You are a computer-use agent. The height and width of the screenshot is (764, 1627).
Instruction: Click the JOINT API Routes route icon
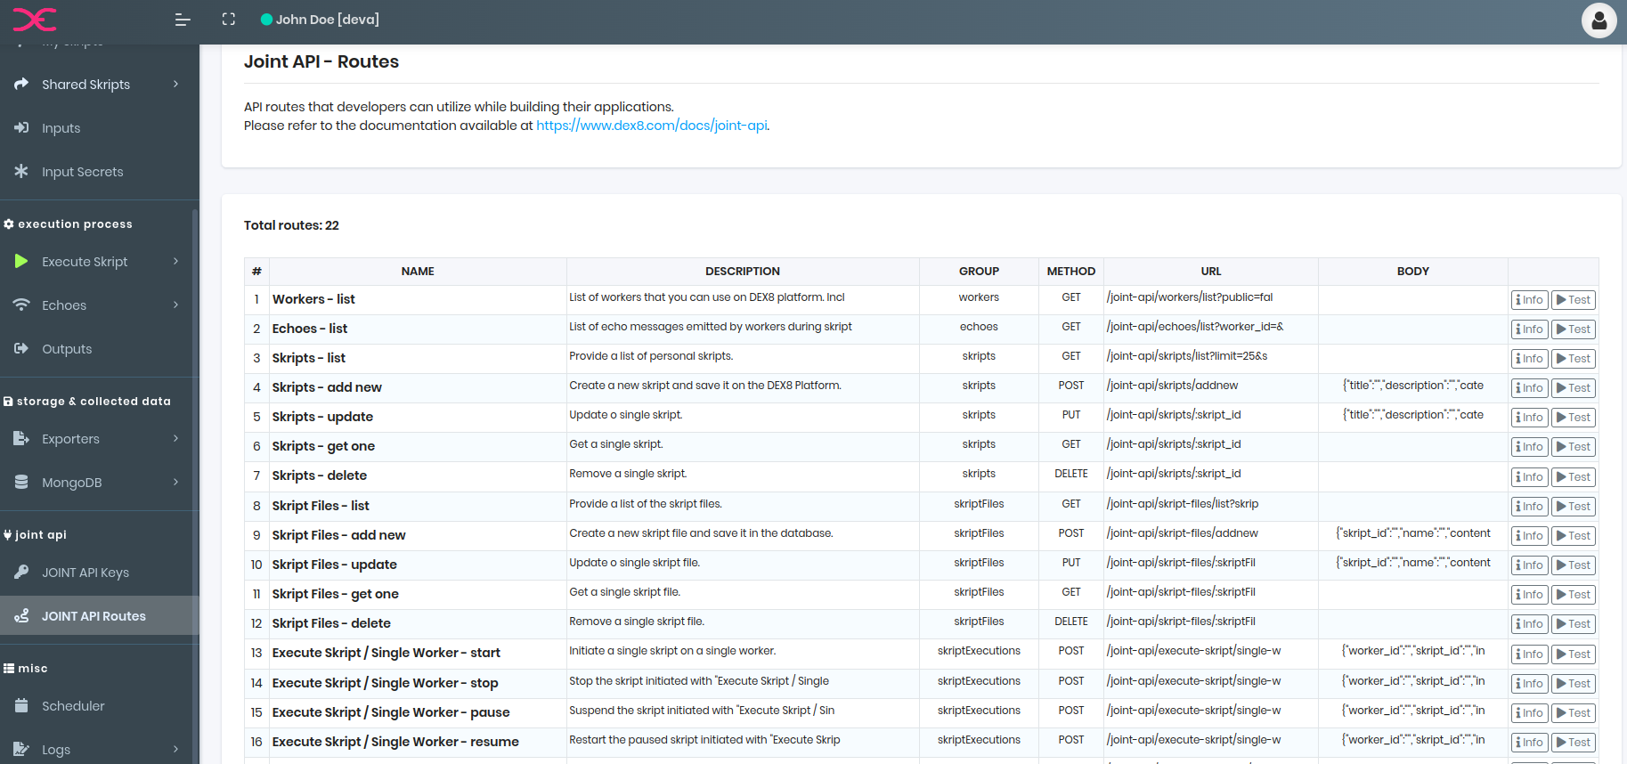pos(21,615)
